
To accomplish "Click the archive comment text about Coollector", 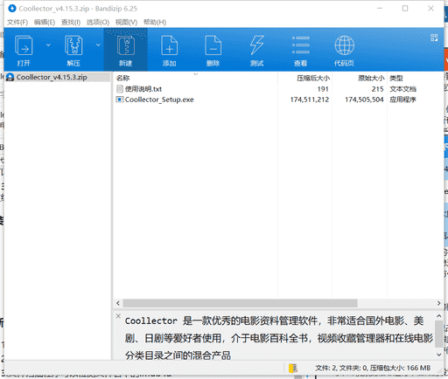I will [x=279, y=338].
